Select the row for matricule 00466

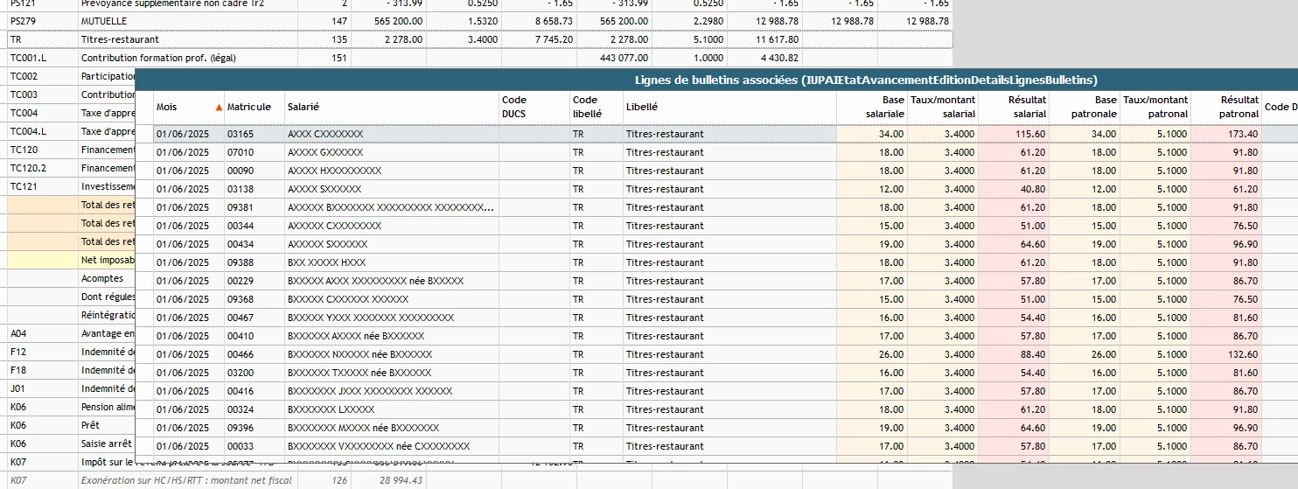716,354
